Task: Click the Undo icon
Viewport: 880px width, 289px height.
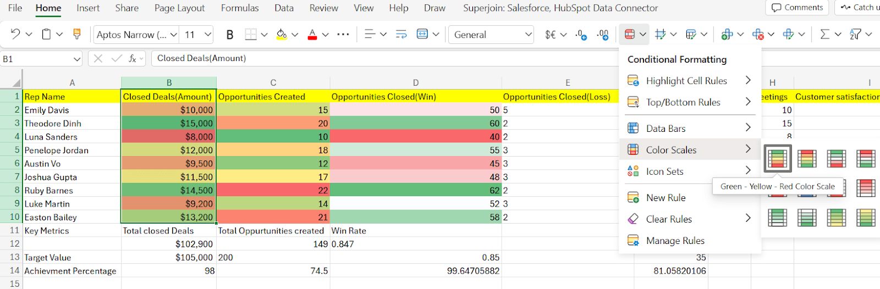Action: [15, 34]
